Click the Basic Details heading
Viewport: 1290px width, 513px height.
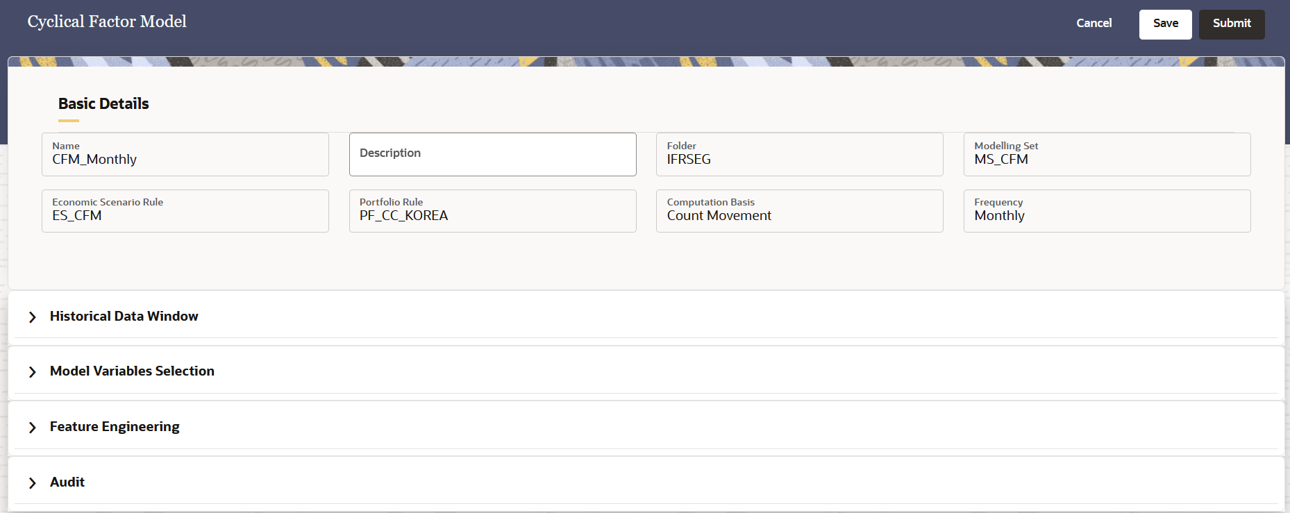click(103, 104)
